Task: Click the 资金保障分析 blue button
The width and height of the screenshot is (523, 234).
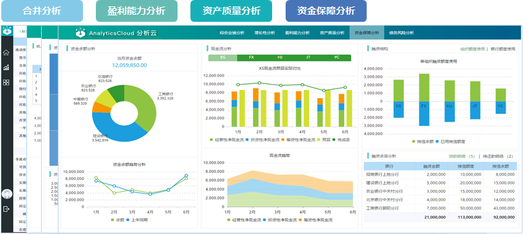Action: pyautogui.click(x=326, y=11)
